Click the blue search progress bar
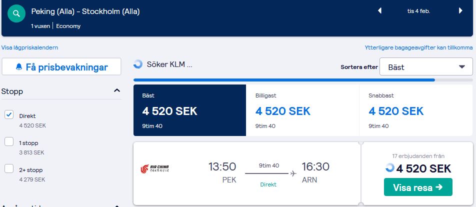Screen dimensions: 476x207 (283, 79)
